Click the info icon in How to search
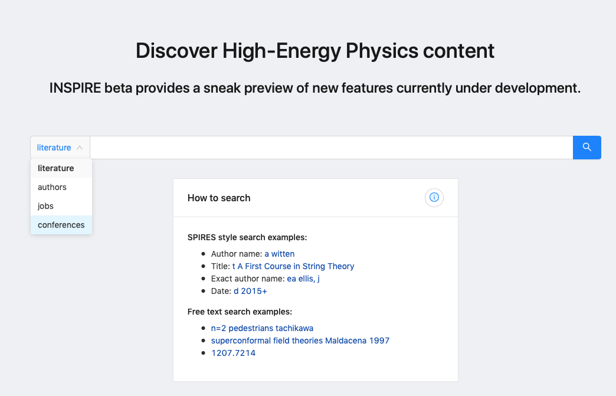 tap(434, 198)
